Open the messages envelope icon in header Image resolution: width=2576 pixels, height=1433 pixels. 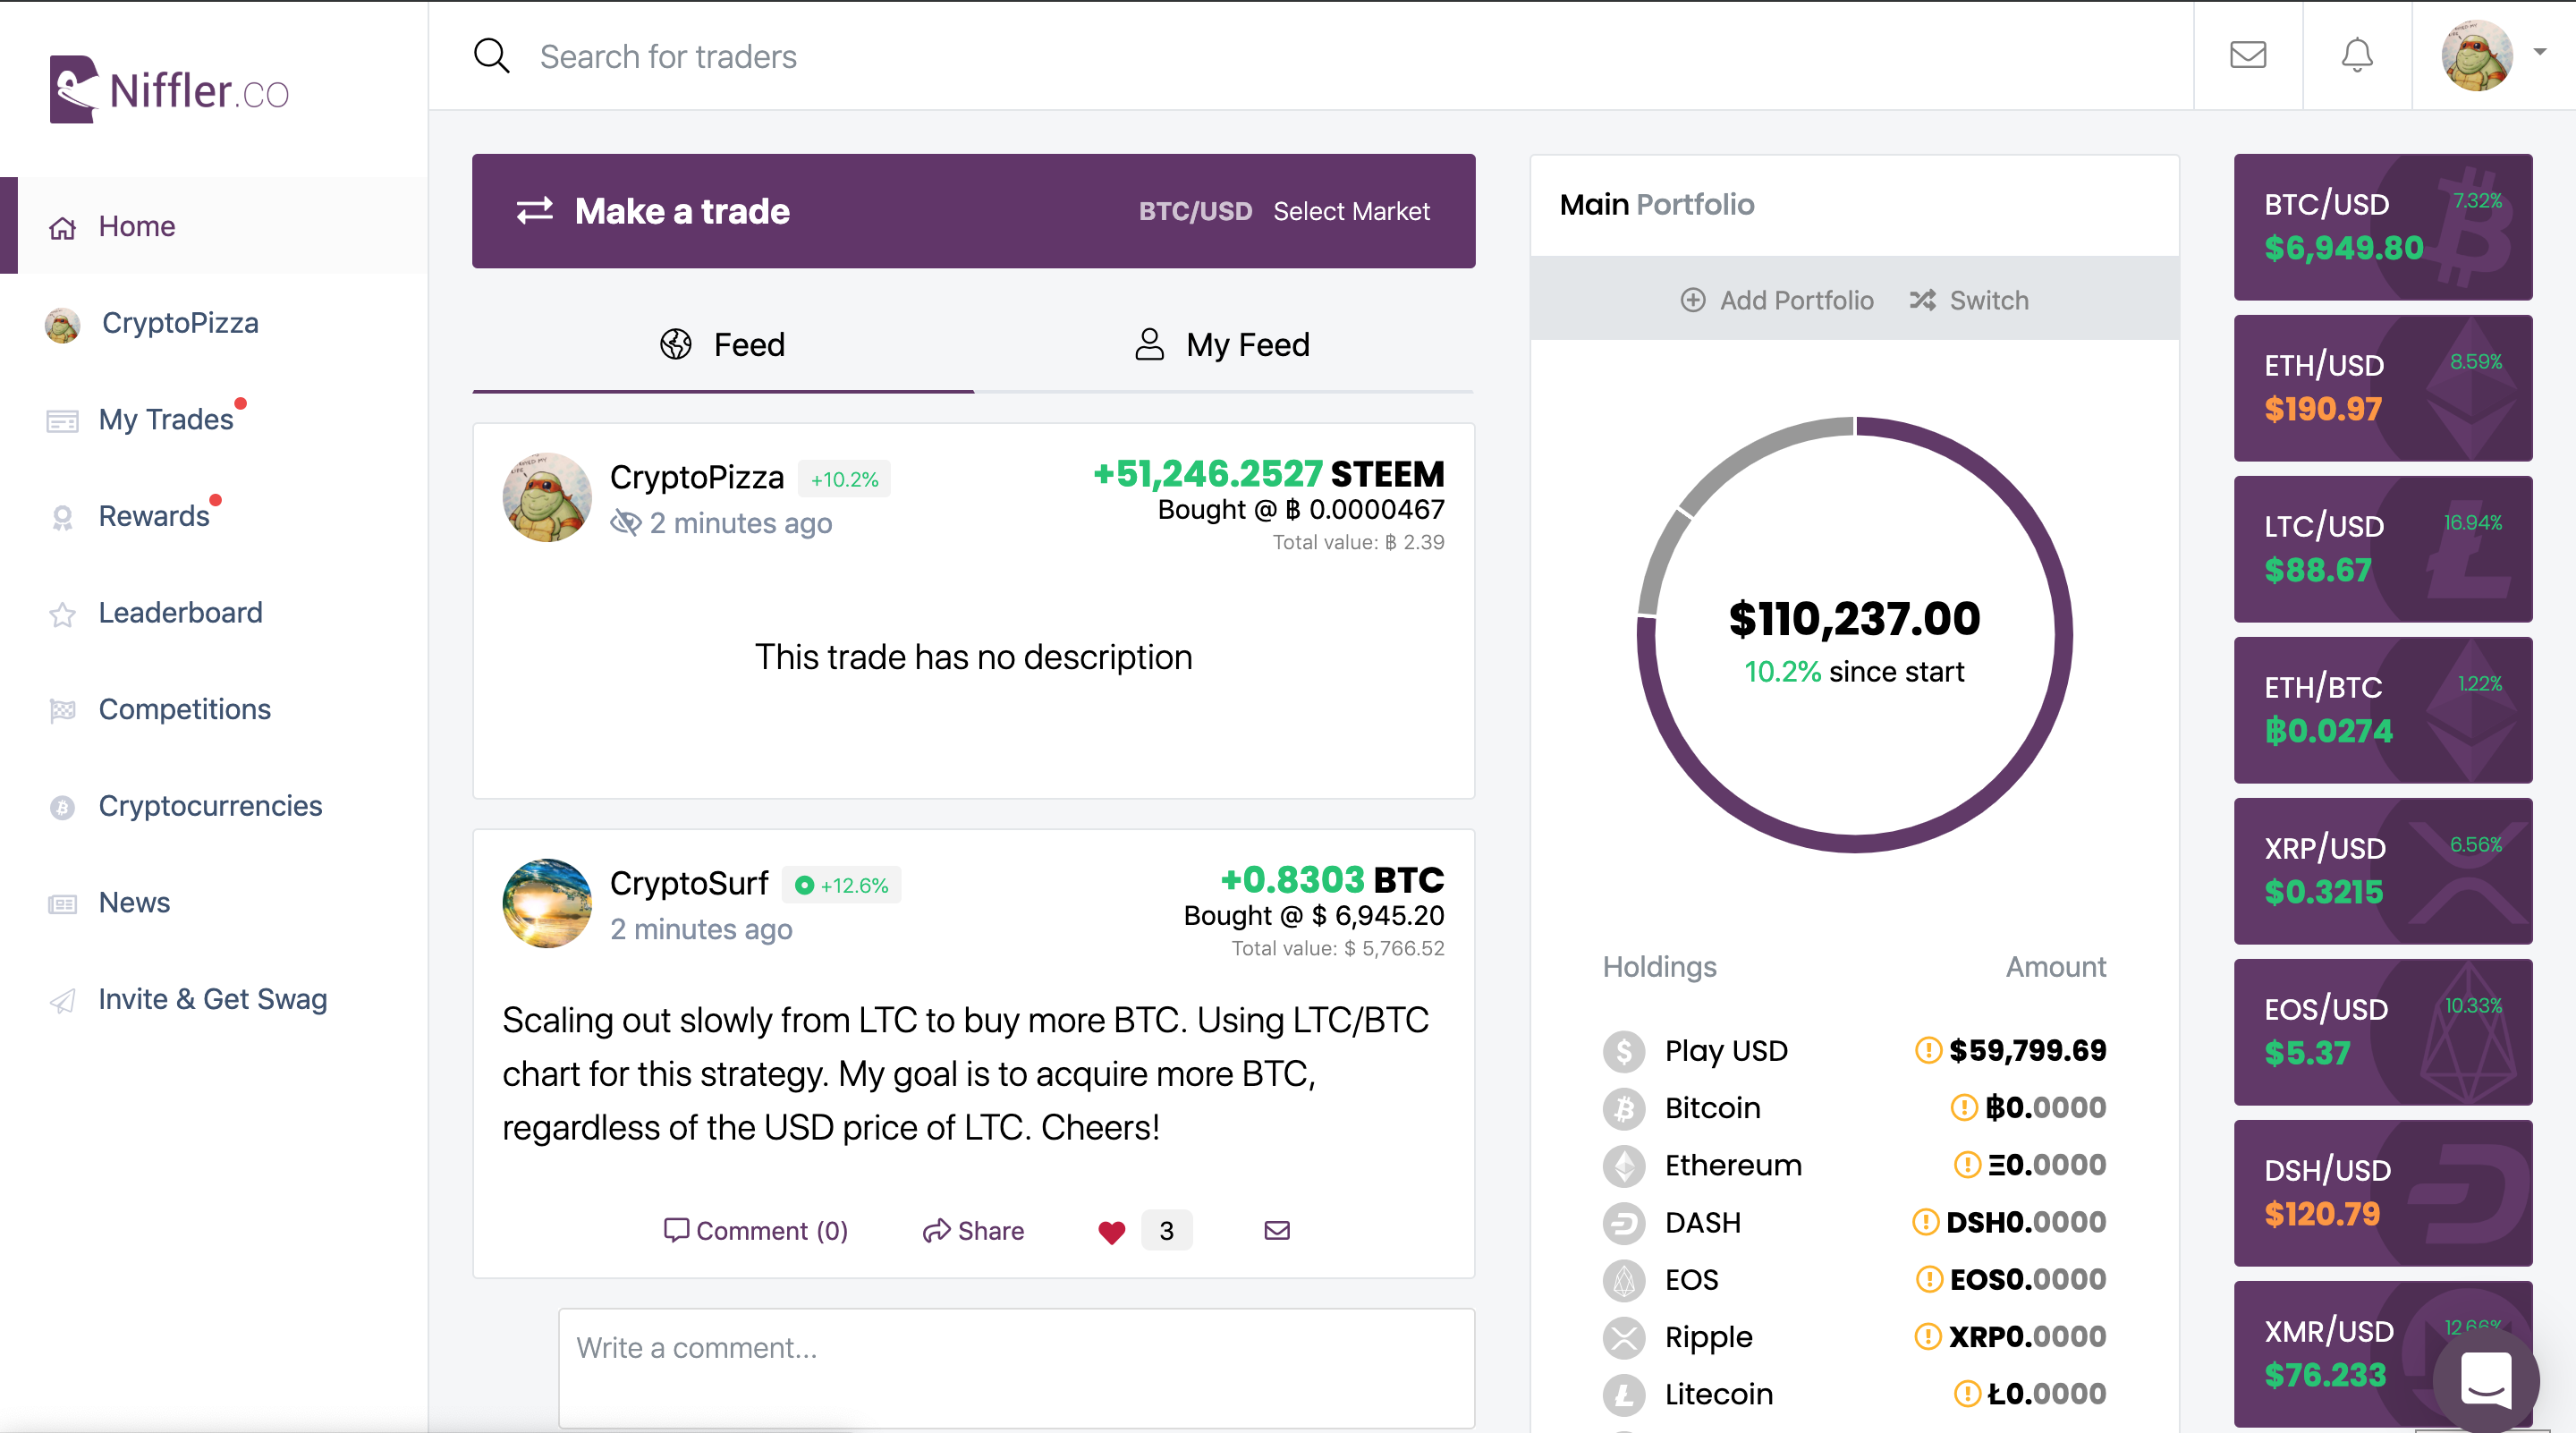(x=2247, y=54)
